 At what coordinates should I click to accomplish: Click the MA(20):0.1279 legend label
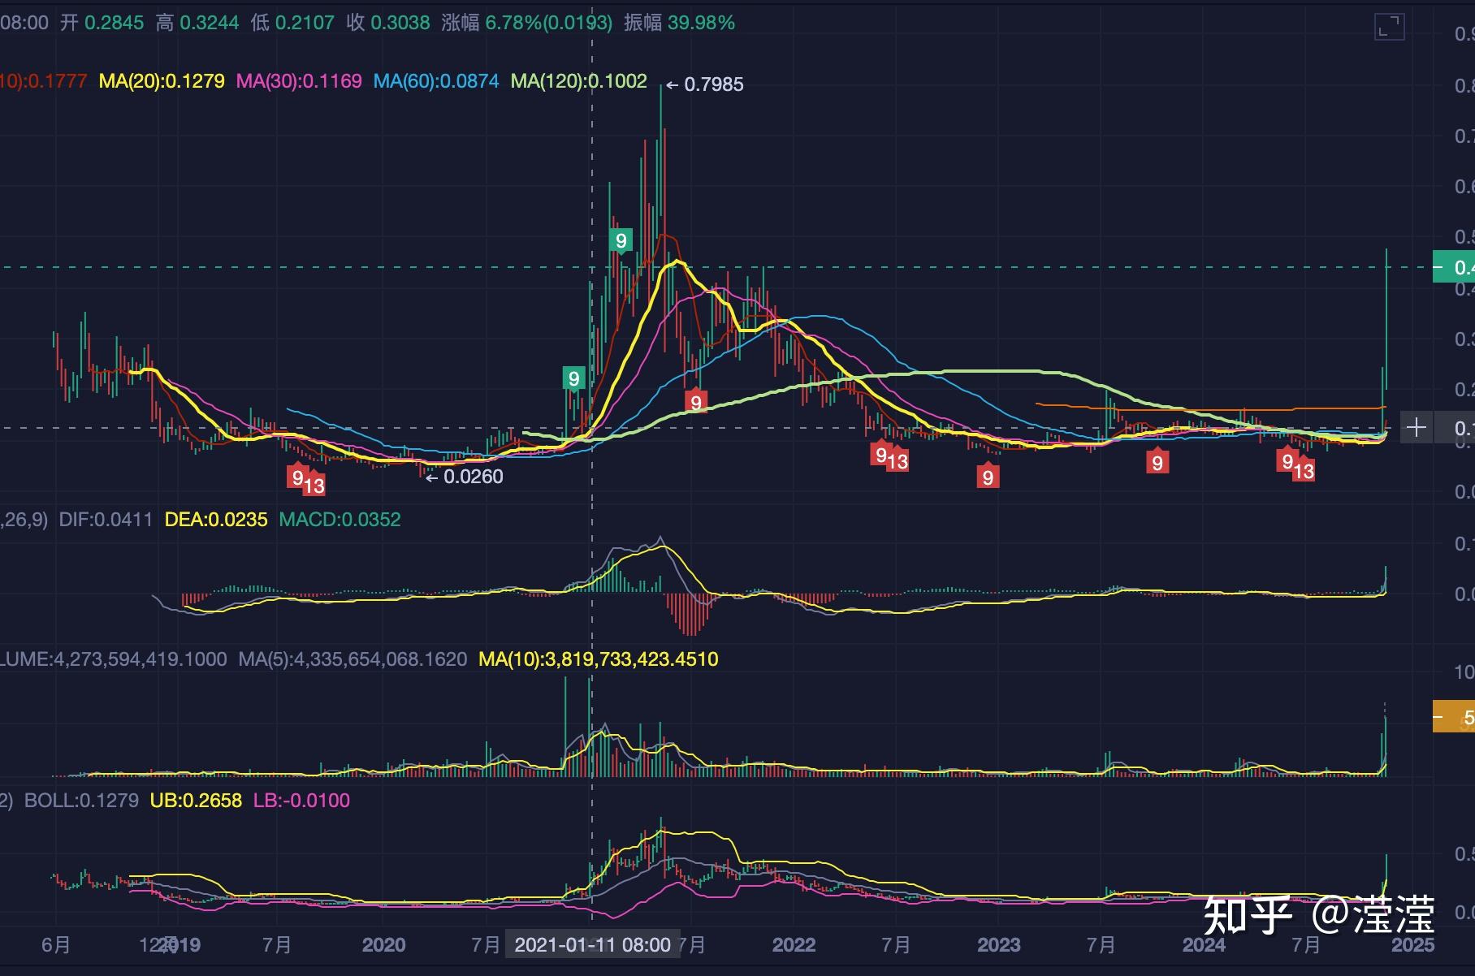click(162, 81)
